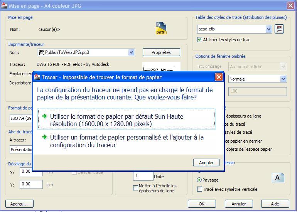The width and height of the screenshot is (297, 212).
Task: Click the DWG file icon
Action: click(x=161, y=29)
